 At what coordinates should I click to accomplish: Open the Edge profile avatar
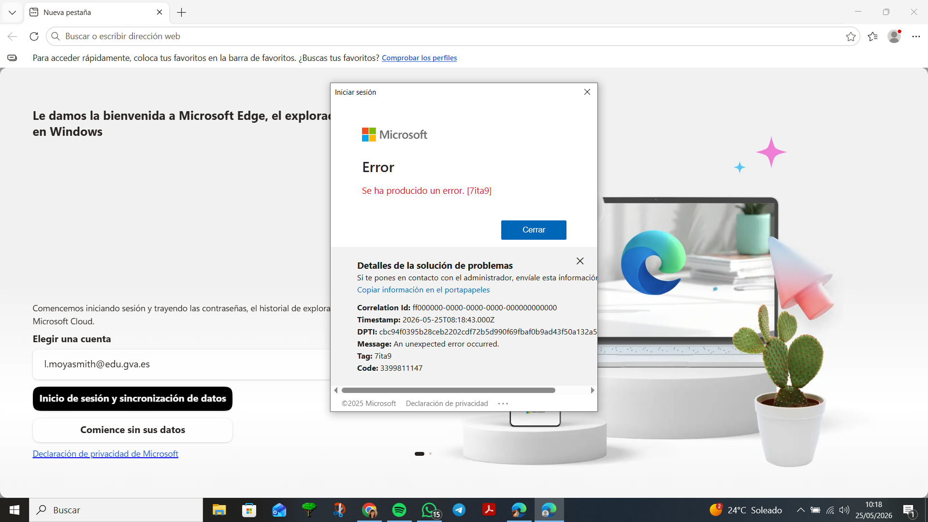894,36
